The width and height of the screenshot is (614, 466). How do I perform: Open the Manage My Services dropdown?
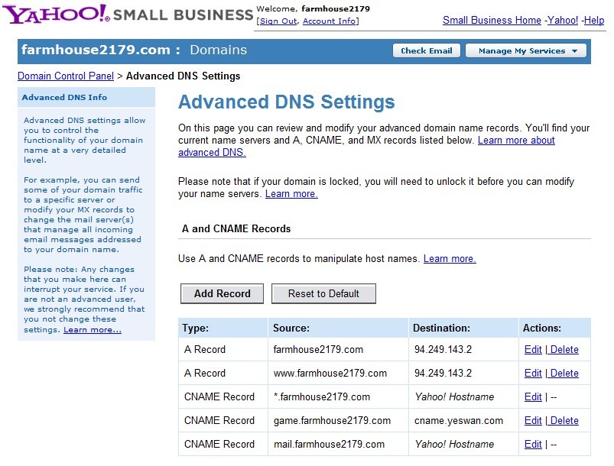(x=526, y=51)
